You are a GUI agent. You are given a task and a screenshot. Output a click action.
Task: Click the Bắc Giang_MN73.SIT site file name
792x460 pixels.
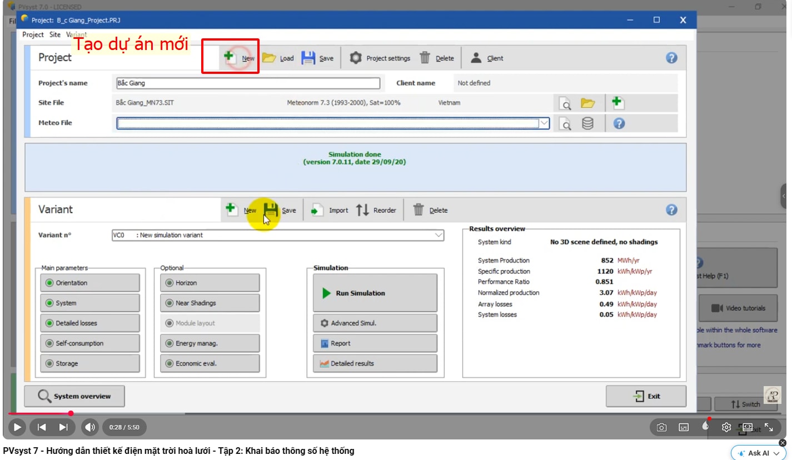click(x=145, y=103)
